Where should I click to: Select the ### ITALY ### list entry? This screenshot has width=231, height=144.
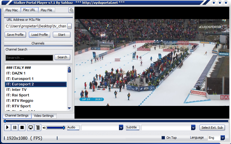click(x=36, y=68)
